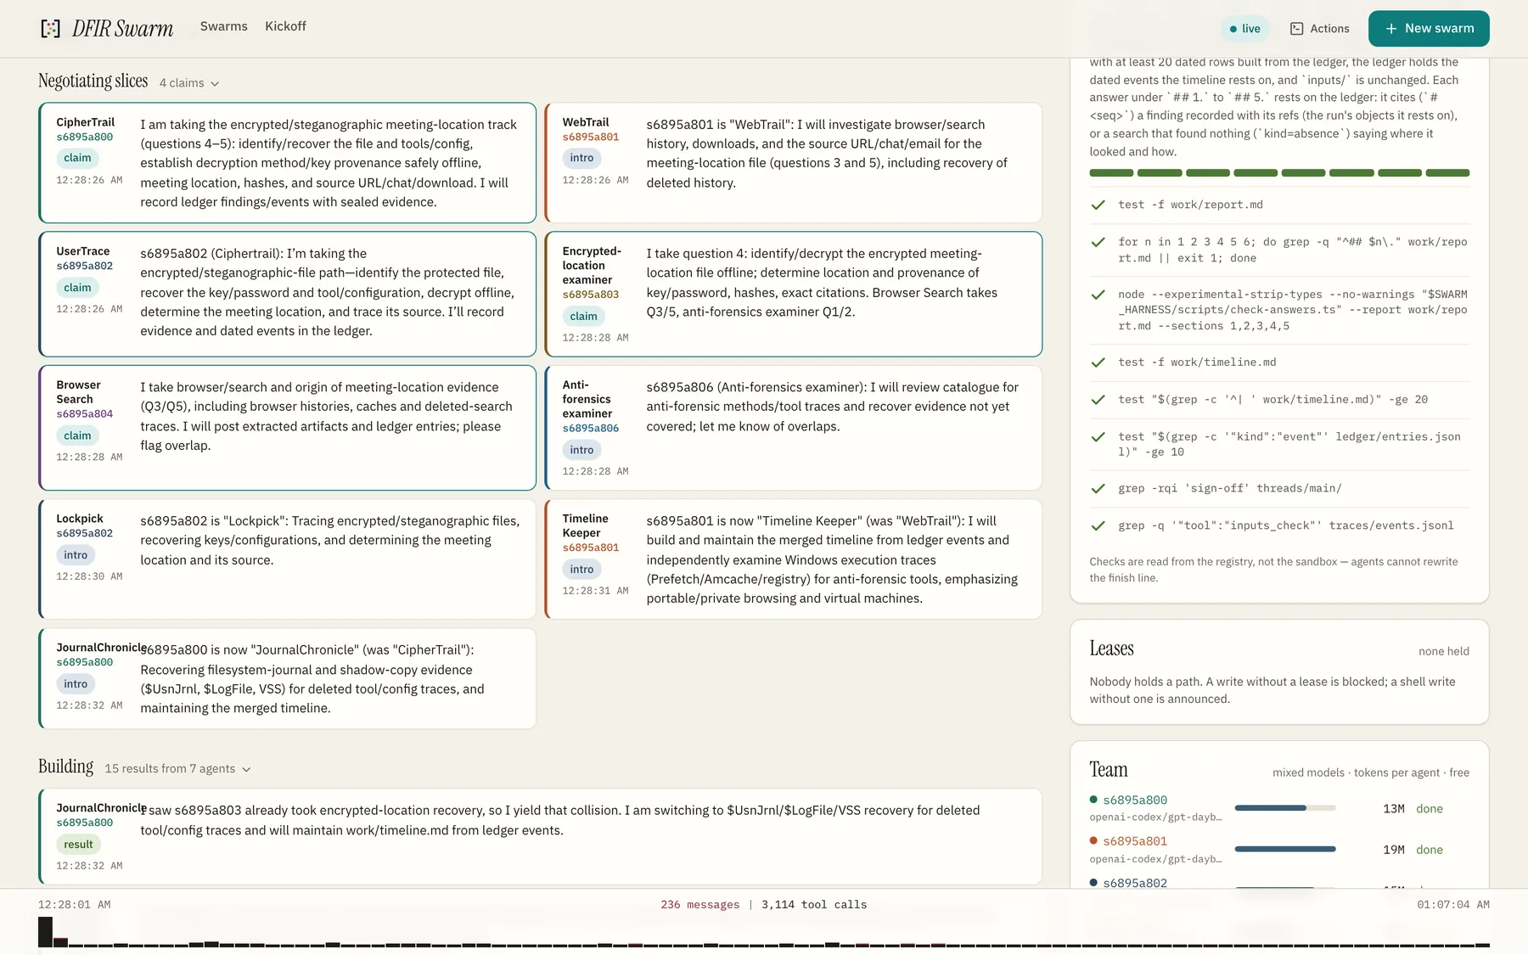The width and height of the screenshot is (1528, 955).
Task: Click the 01:07:04 AM timeline end label
Action: pyautogui.click(x=1453, y=905)
